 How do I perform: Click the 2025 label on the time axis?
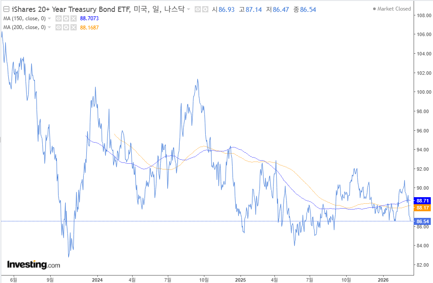click(240, 280)
